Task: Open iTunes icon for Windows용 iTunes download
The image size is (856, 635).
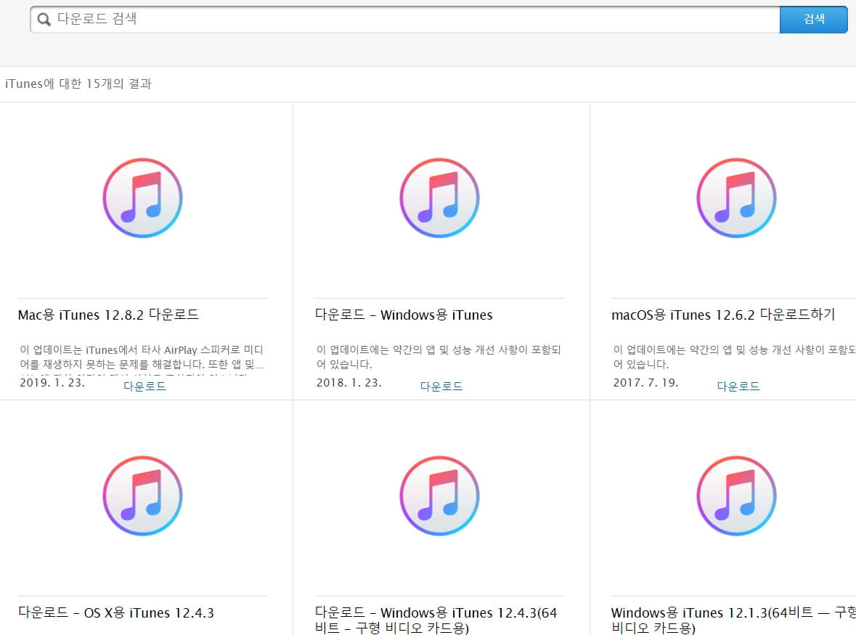Action: click(x=439, y=198)
